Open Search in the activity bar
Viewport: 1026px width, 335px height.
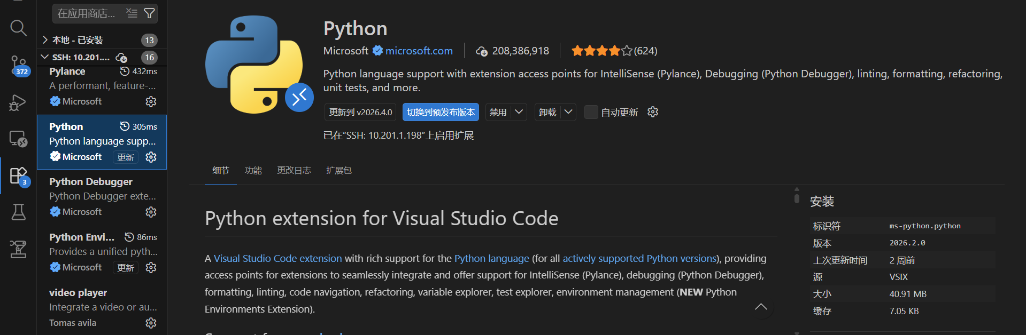pyautogui.click(x=18, y=28)
